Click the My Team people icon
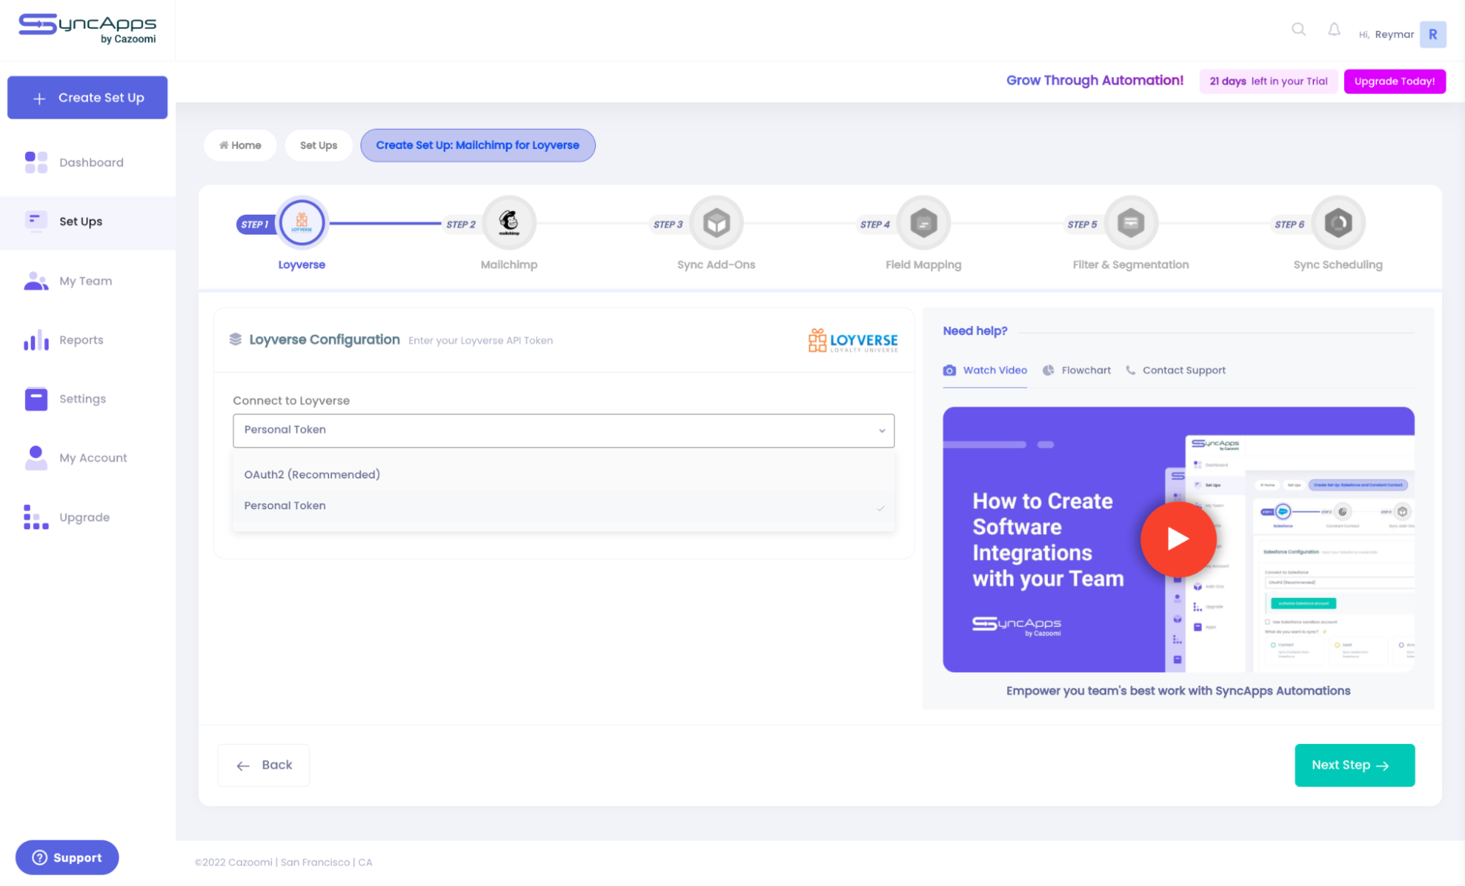The height and width of the screenshot is (886, 1465). click(x=36, y=281)
